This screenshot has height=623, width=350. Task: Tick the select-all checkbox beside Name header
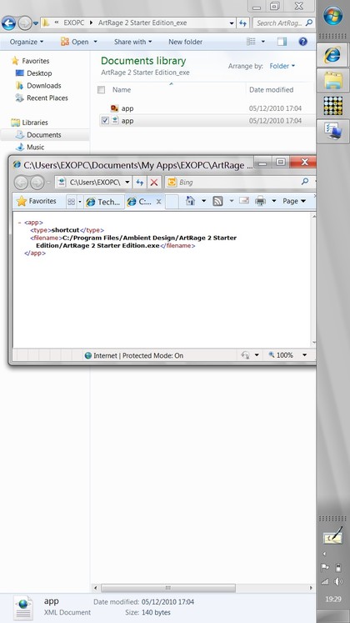coord(102,90)
